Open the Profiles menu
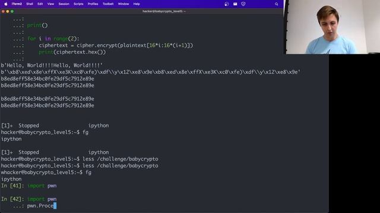This screenshot has width=380, height=213. point(93,4)
